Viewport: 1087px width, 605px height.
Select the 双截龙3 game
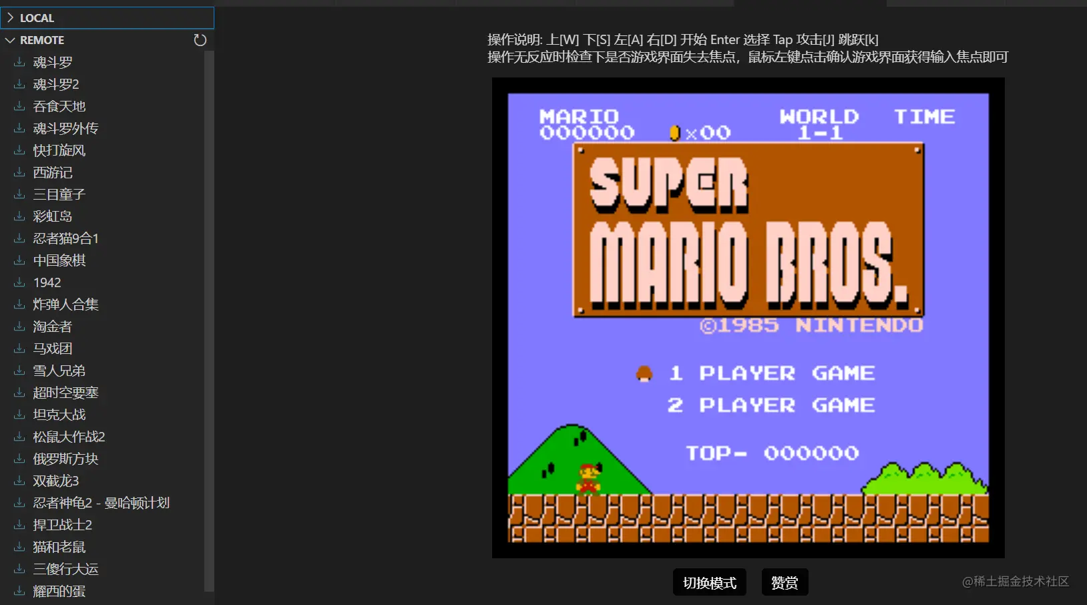[56, 481]
